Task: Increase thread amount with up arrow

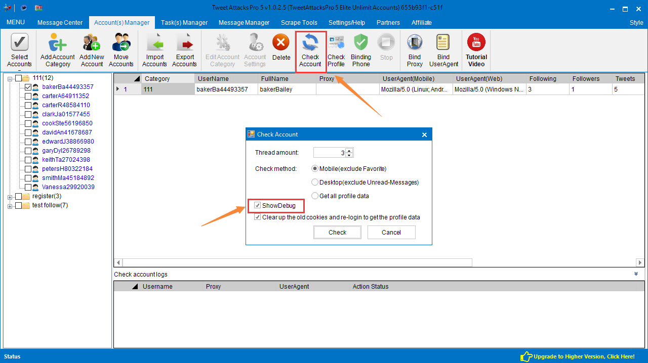Action: (349, 151)
